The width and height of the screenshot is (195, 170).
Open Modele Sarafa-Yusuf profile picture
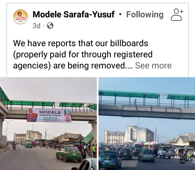click(21, 17)
